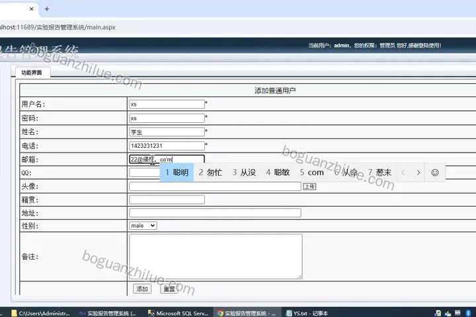This screenshot has width=476, height=317.
Task: Go to next IME candidate page
Action: click(418, 172)
